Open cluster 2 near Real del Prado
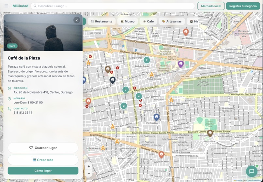Screen dimensions: 263x182 (x=147, y=60)
